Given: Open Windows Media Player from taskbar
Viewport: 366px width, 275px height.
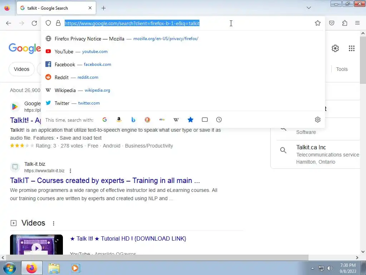Looking at the screenshot, I should (75, 268).
